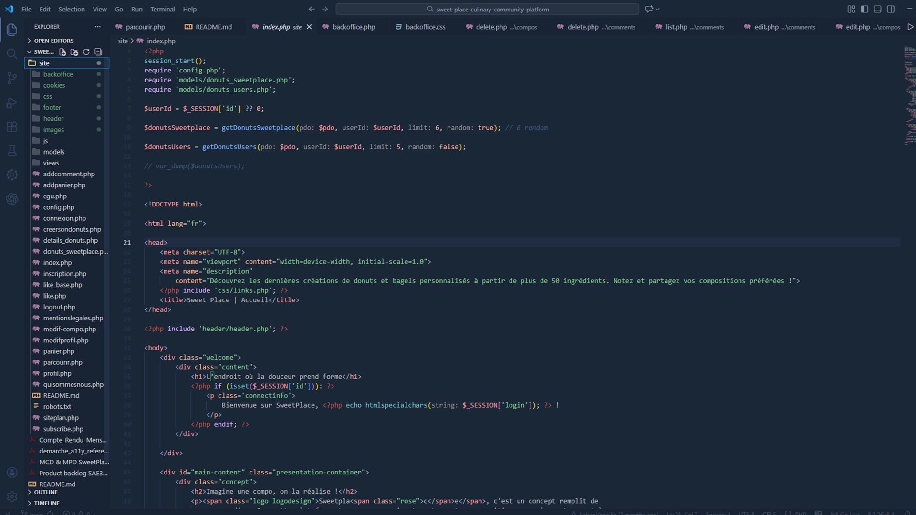Image resolution: width=916 pixels, height=515 pixels.
Task: Click the command center search field
Action: [x=487, y=9]
